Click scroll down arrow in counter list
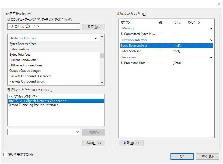The width and height of the screenshot is (223, 164). [x=102, y=83]
